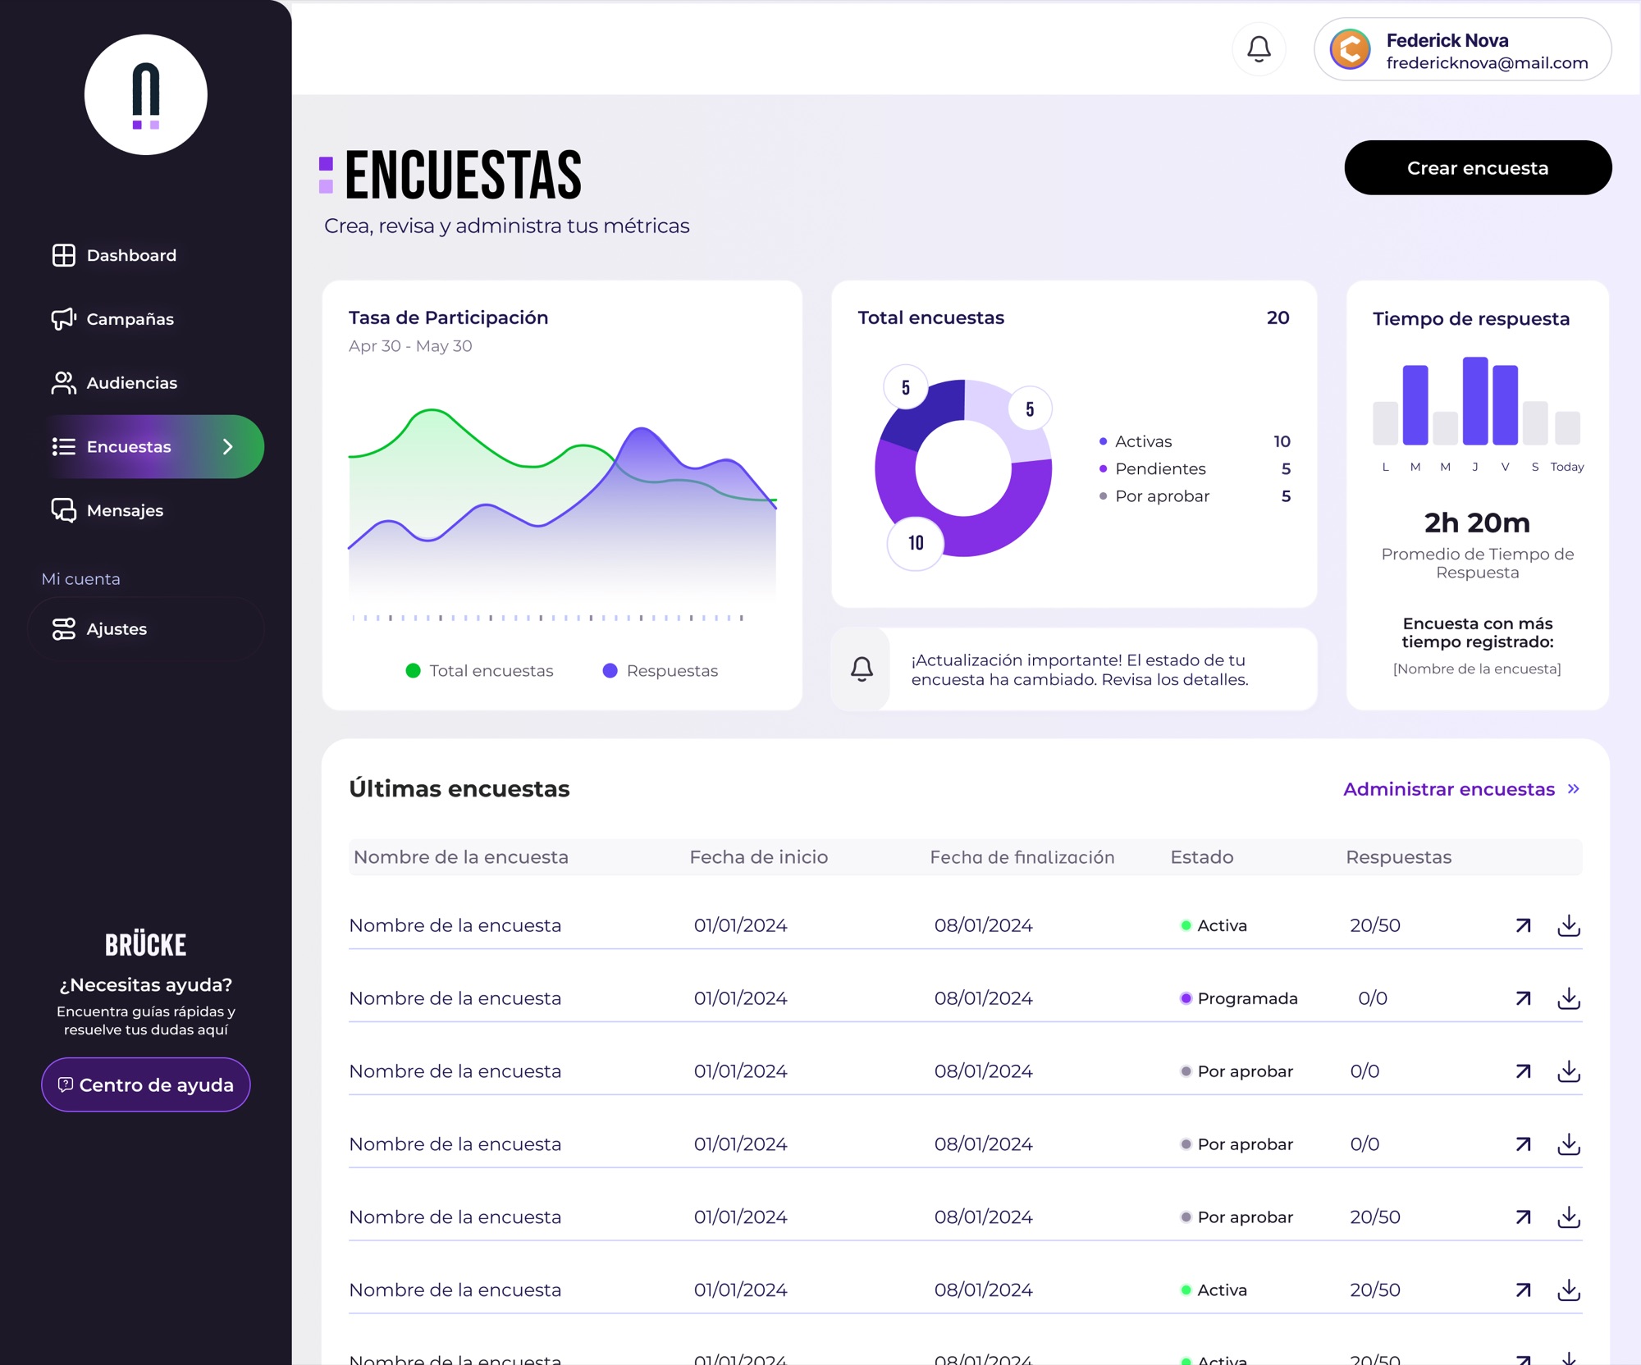The image size is (1641, 1365).
Task: Click the app logo in the sidebar
Action: tap(146, 94)
